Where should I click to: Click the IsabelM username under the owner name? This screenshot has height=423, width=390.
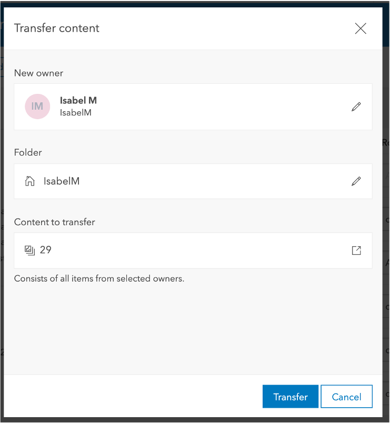tap(76, 112)
